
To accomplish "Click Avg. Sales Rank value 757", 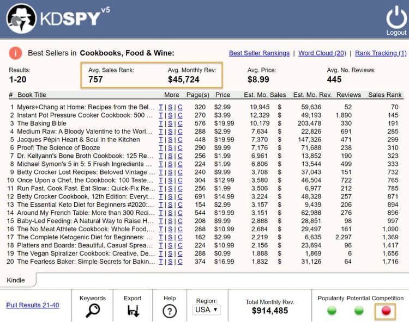I will [95, 79].
